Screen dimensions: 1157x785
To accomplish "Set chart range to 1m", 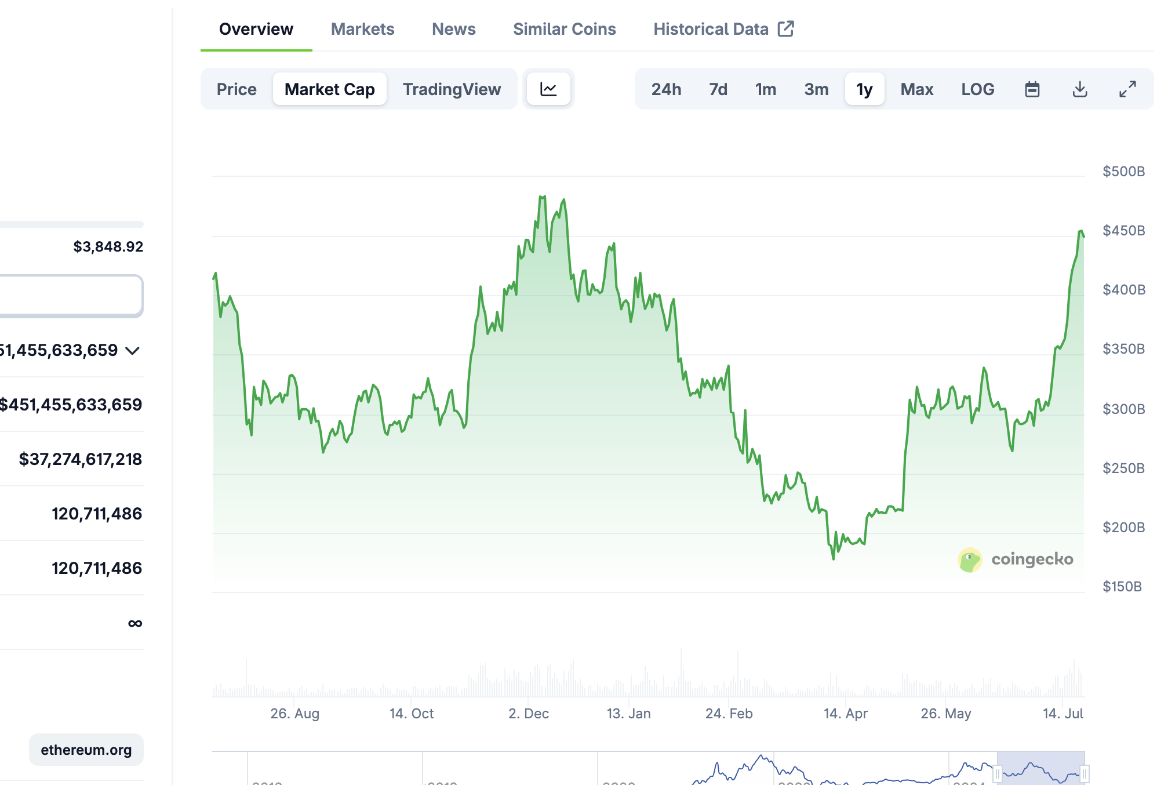I will 766,89.
